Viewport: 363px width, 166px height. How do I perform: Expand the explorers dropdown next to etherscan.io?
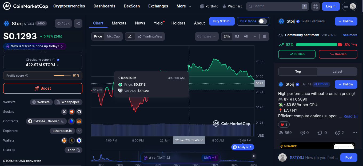point(79,131)
